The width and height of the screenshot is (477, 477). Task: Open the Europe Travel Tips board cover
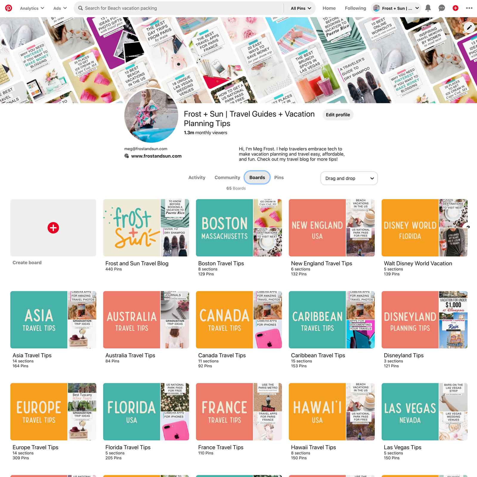(x=39, y=412)
